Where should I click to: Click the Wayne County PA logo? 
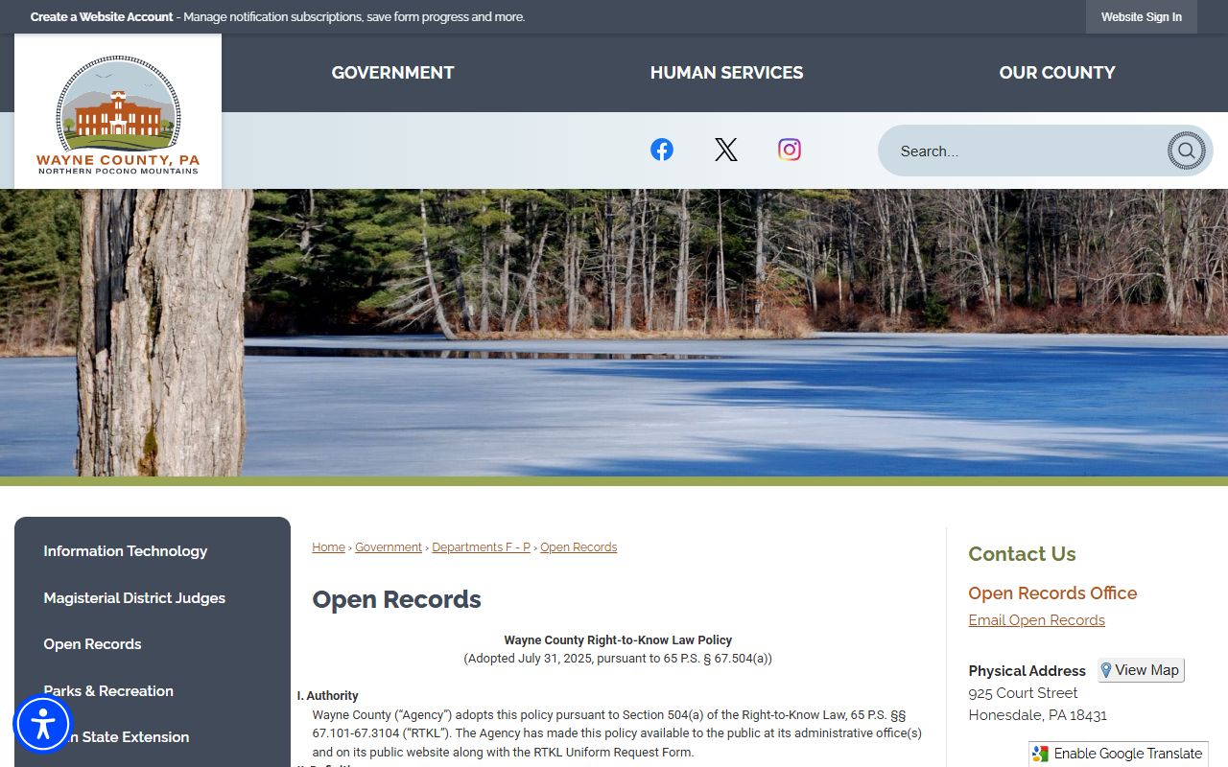pos(118,112)
